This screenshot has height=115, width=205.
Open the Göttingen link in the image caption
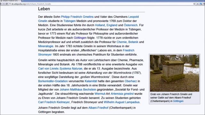click(x=178, y=101)
